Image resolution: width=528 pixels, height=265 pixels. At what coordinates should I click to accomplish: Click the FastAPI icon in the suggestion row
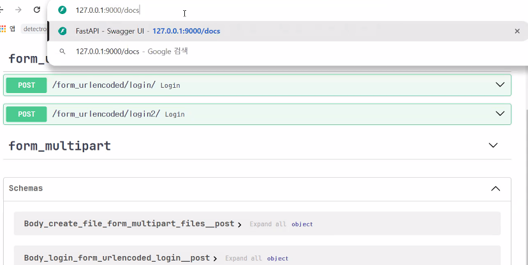click(62, 31)
